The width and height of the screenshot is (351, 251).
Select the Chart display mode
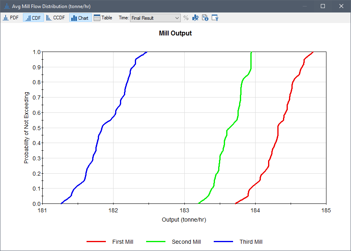[81, 18]
